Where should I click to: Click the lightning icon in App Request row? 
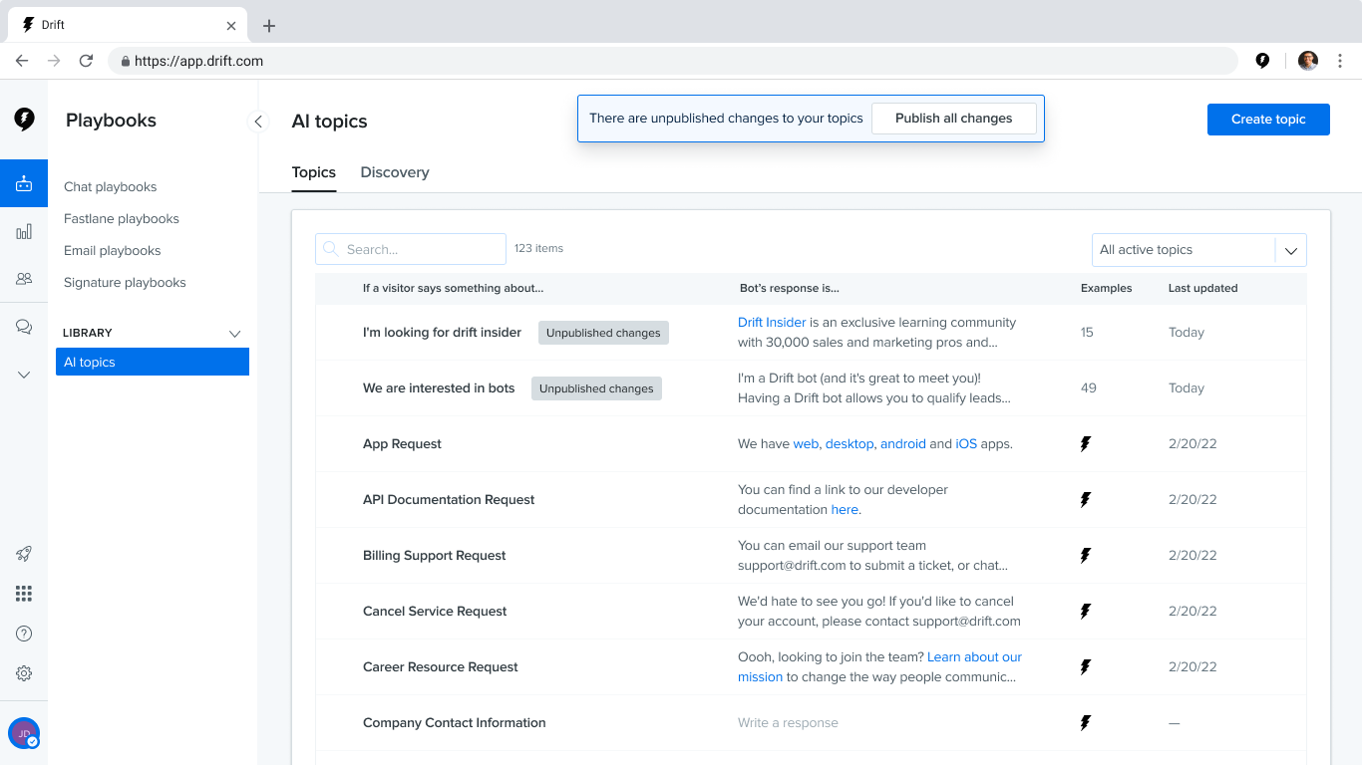(x=1086, y=444)
